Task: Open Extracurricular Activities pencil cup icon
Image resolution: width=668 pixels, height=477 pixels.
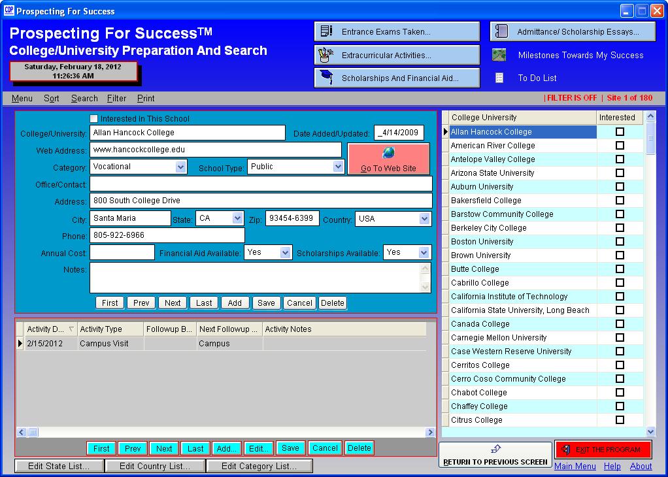Action: 326,55
